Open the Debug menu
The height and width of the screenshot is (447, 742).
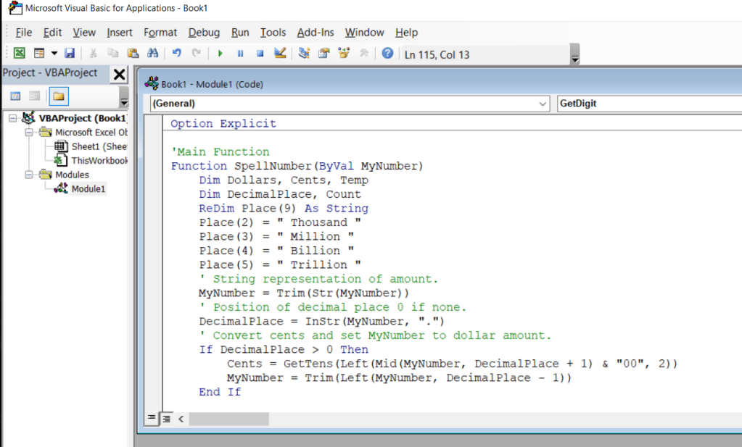(204, 33)
